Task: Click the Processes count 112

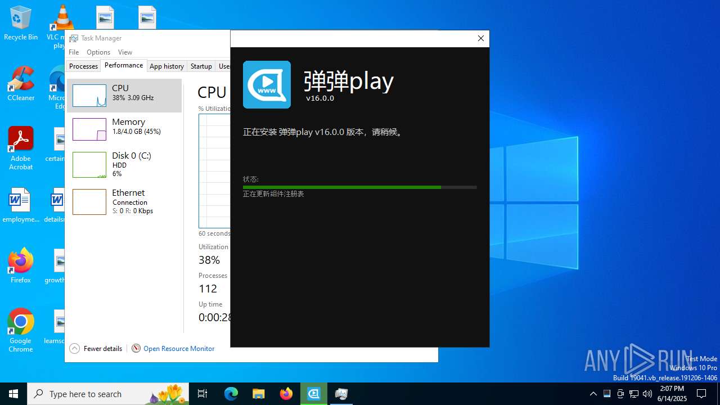Action: click(208, 289)
